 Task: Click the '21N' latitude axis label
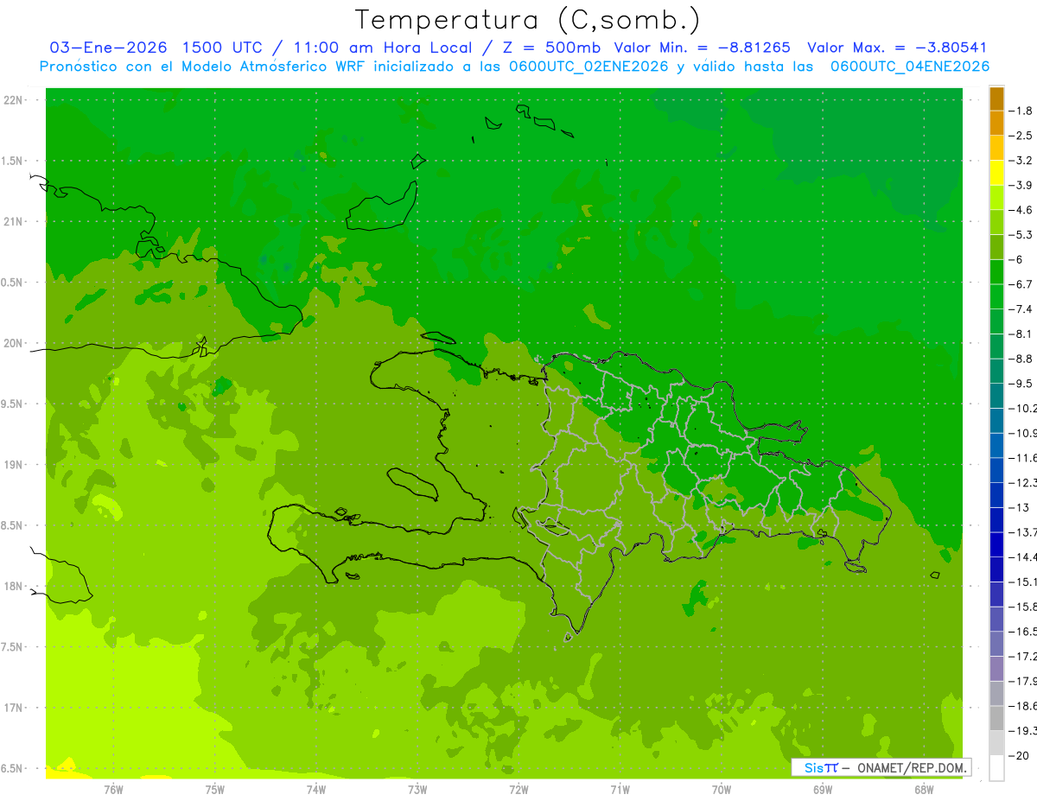15,222
